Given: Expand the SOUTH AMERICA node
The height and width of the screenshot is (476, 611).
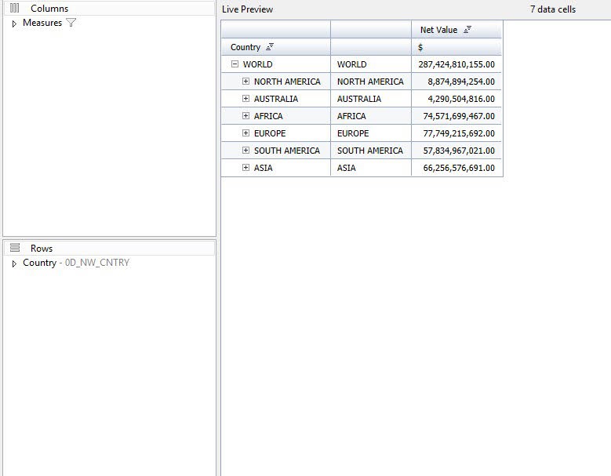Looking at the screenshot, I should click(x=245, y=151).
